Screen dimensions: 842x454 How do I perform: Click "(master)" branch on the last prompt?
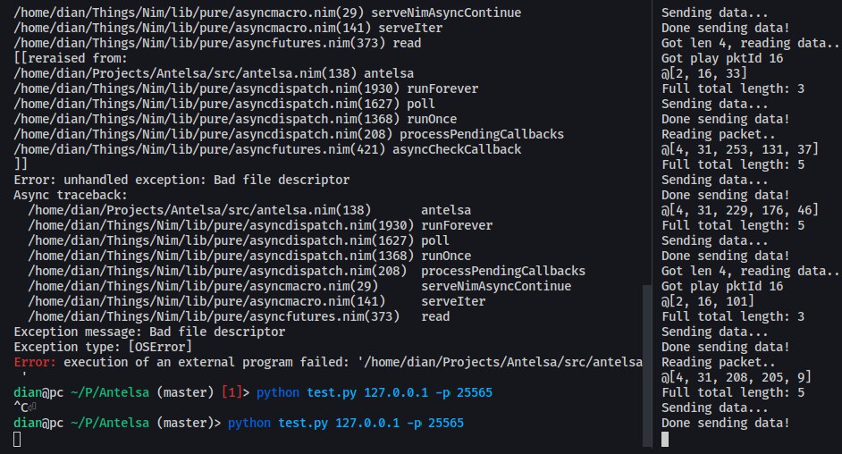click(x=185, y=423)
